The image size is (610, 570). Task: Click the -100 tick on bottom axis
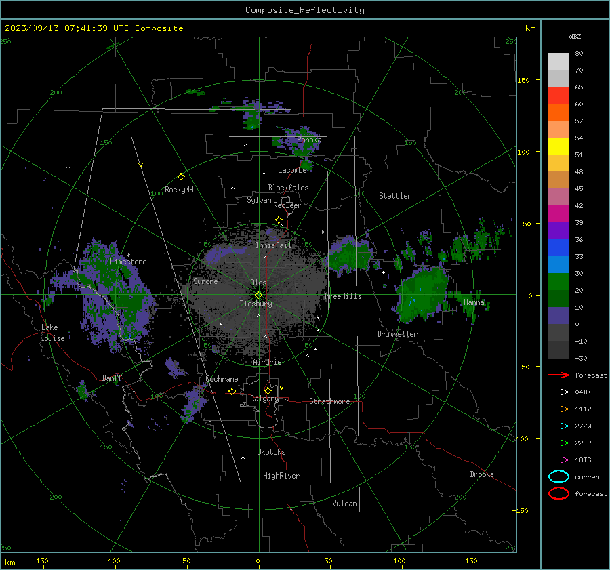(x=112, y=561)
